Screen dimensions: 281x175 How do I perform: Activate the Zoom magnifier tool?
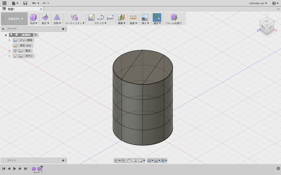134,161
